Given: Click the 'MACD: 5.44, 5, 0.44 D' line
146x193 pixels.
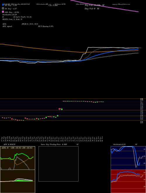Looking at the screenshot, I should tap(12, 19).
